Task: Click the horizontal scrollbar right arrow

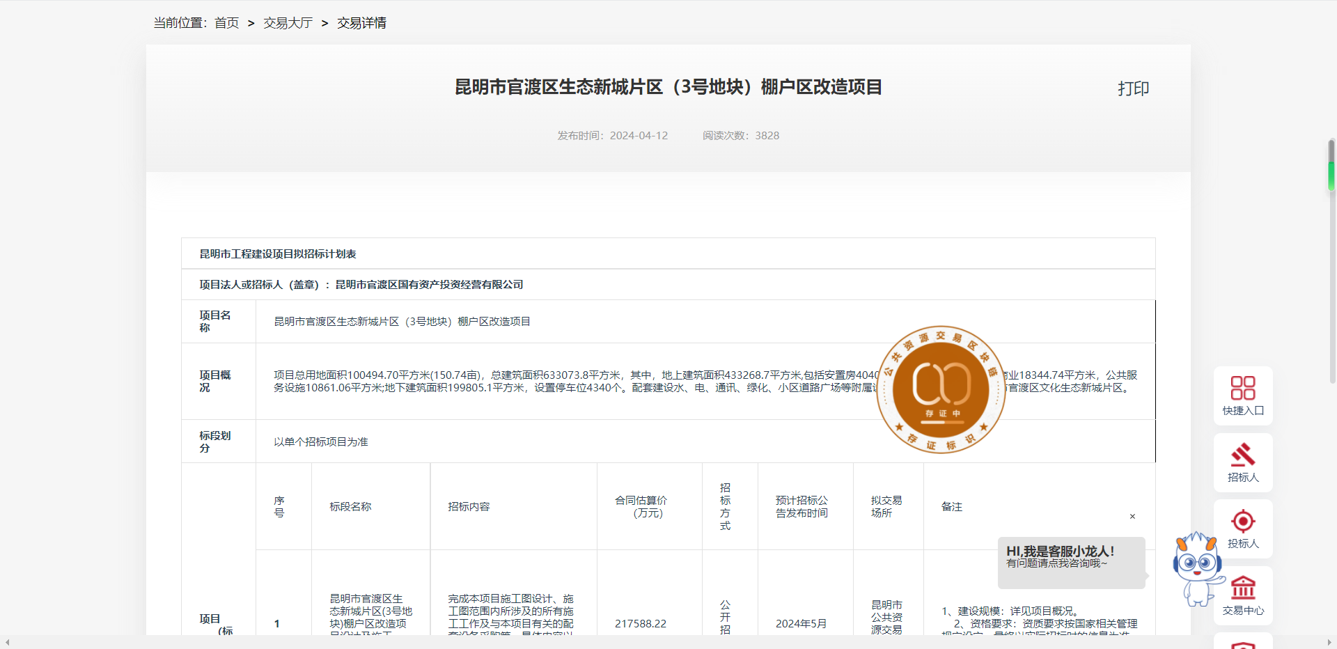Action: pos(1329,643)
